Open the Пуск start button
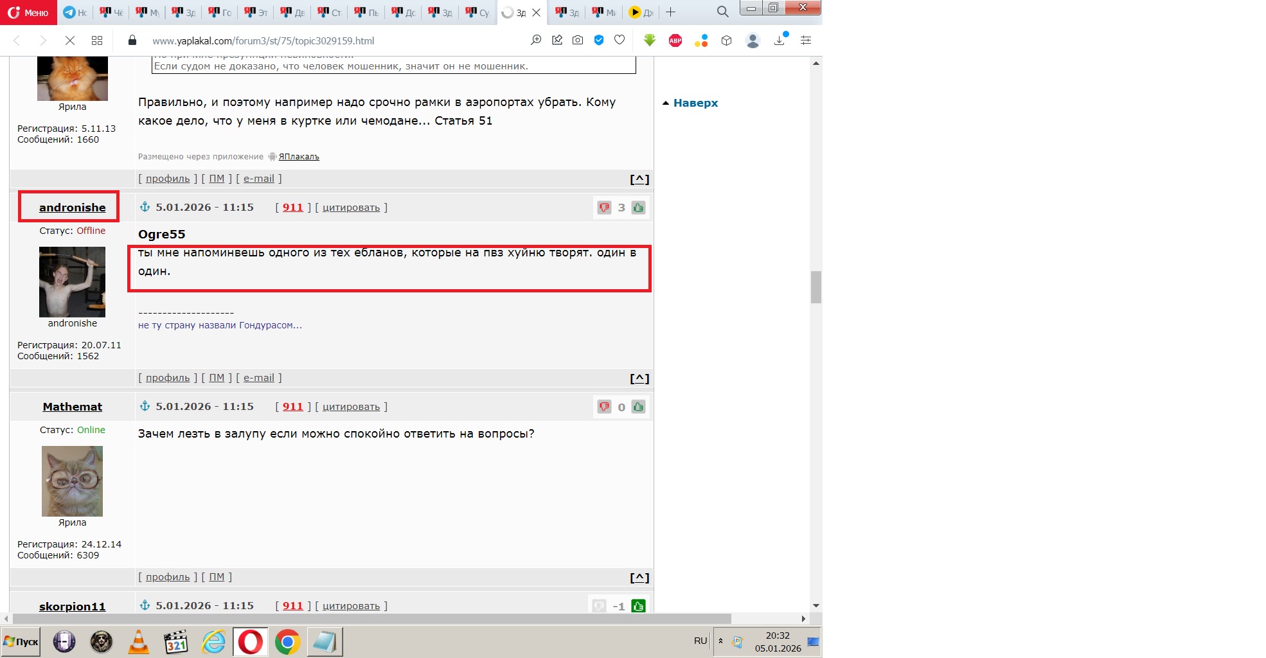Image resolution: width=1266 pixels, height=658 pixels. pos(21,642)
